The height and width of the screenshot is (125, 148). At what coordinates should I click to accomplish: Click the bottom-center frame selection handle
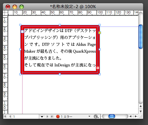point(60,74)
